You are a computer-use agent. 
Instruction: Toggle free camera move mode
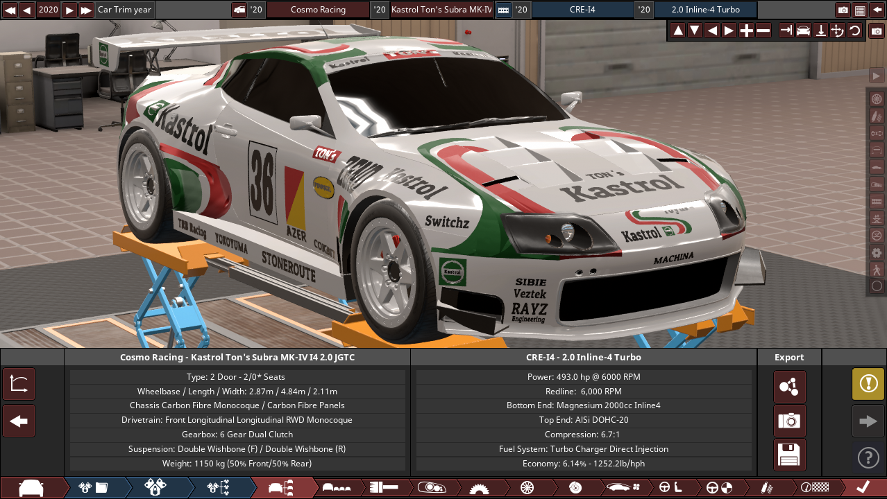coord(838,30)
